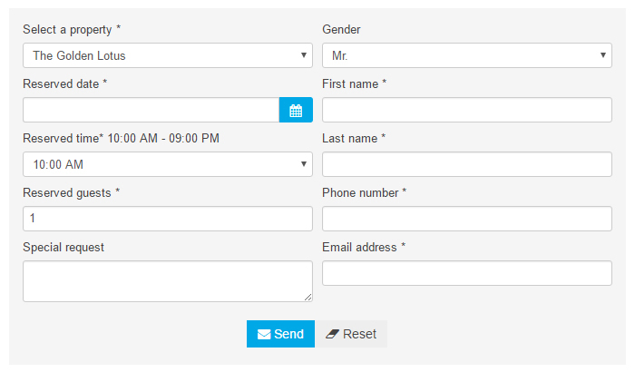Click the "Special request" label
635x372 pixels.
(x=63, y=248)
